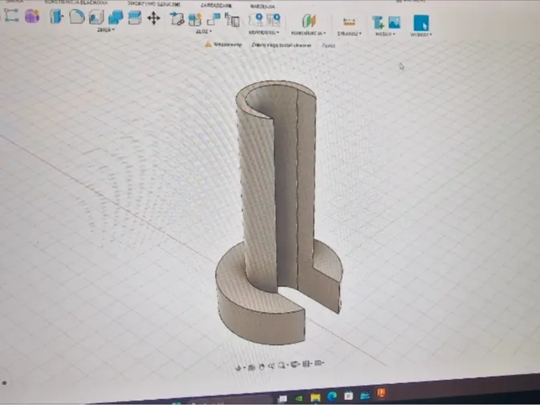Screen dimensions: 540x405
Task: Select the Pan hand icon in navigation bar
Action: 262,367
